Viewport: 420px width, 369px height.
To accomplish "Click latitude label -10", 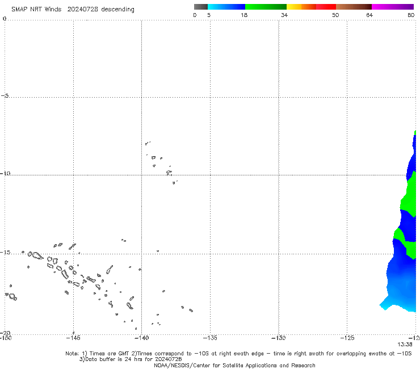I will (5, 173).
